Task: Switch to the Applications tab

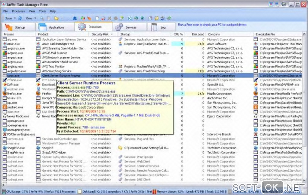Action: 55,27
